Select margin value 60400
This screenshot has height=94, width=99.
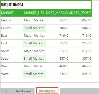coord(58,28)
